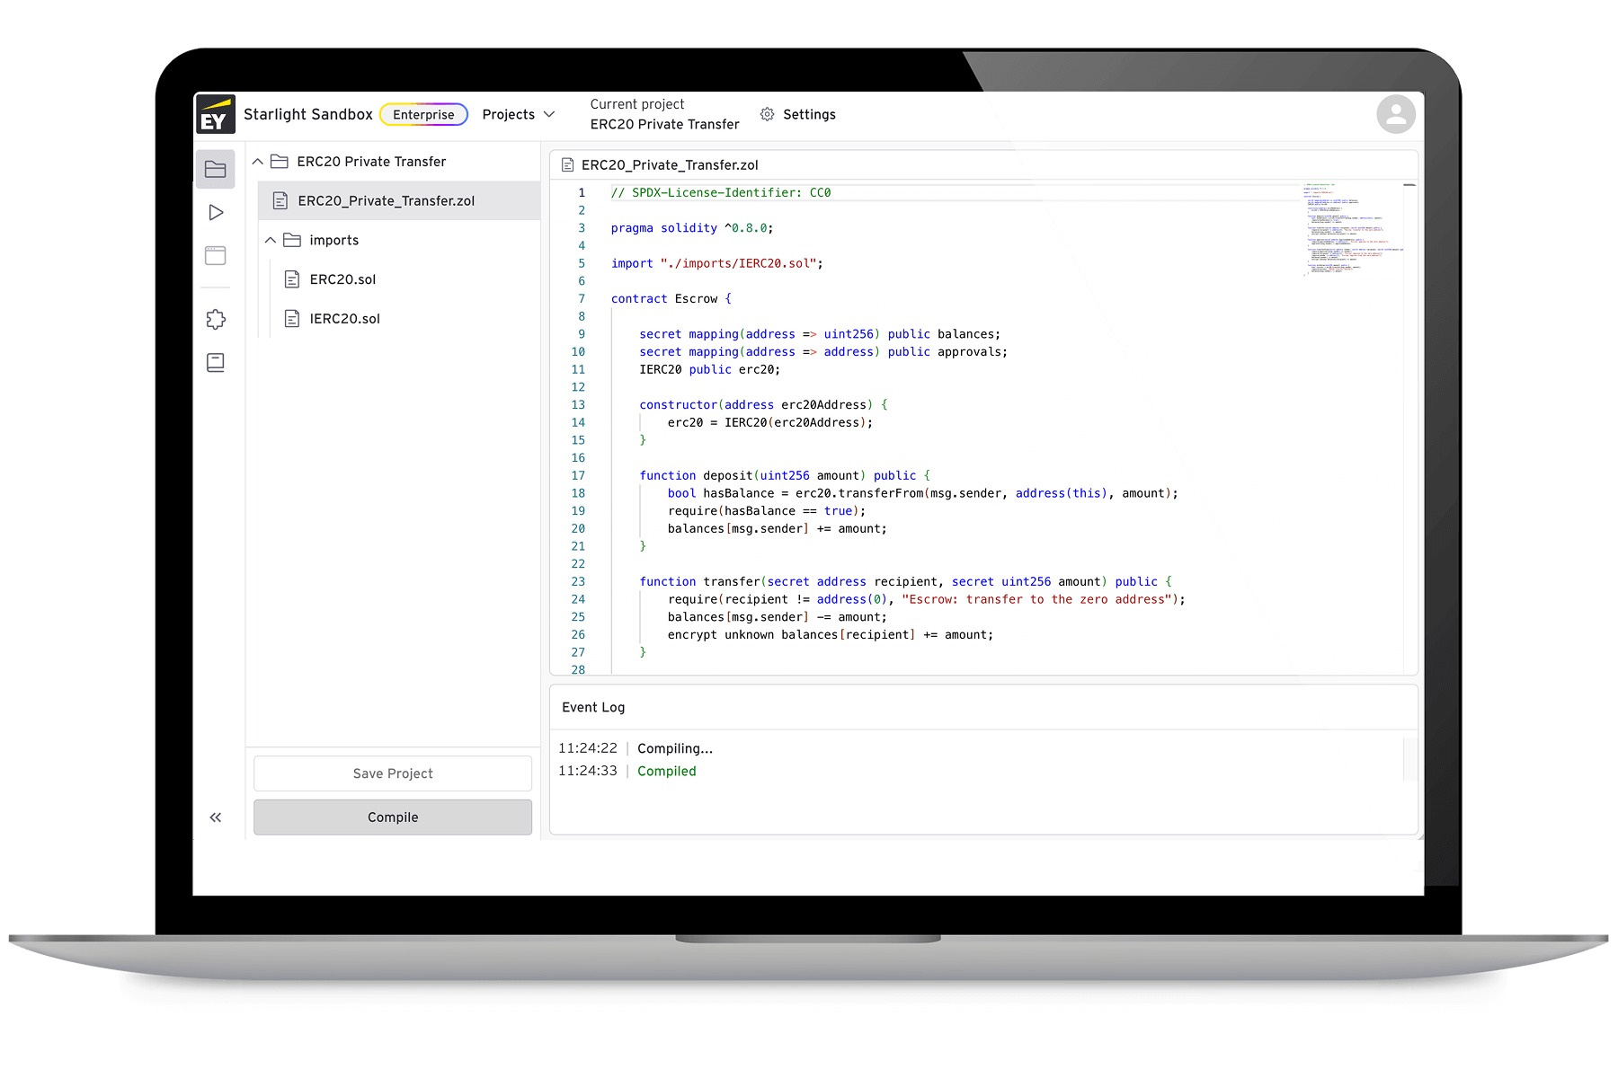
Task: Collapse the imports folder
Action: pos(271,241)
